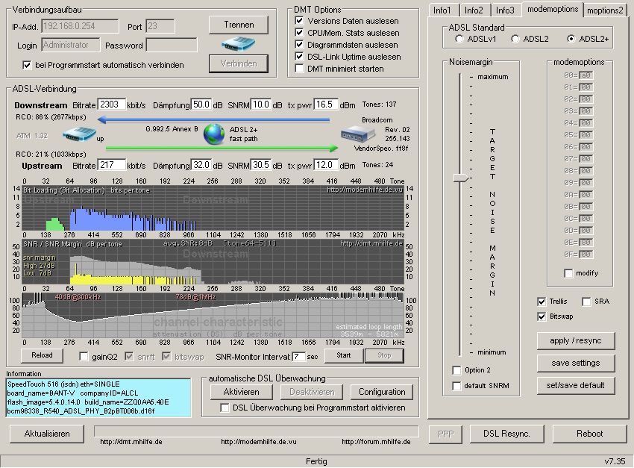
Task: Click the Reboot button
Action: [x=589, y=434]
